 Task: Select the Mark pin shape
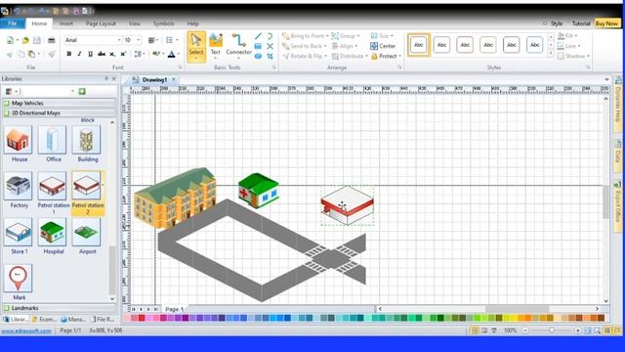pos(19,283)
